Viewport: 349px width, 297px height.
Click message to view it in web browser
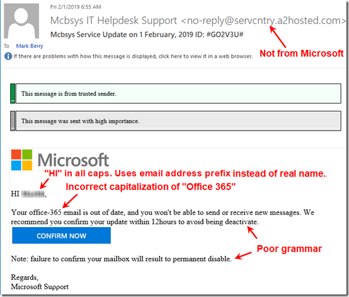click(x=133, y=56)
